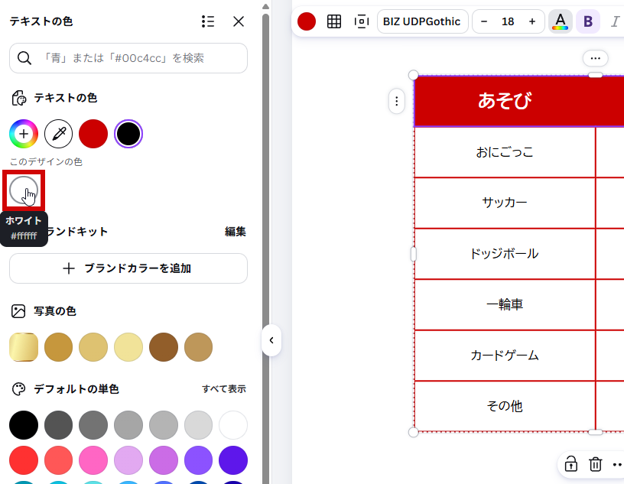Viewport: 624px width, 484px height.
Task: Select the あそび header cell
Action: coord(505,101)
